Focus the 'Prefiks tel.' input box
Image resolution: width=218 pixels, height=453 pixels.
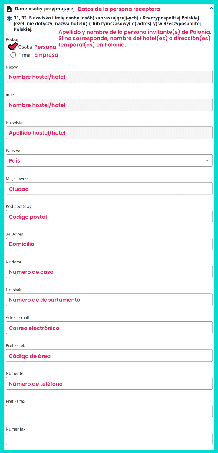coord(109,355)
